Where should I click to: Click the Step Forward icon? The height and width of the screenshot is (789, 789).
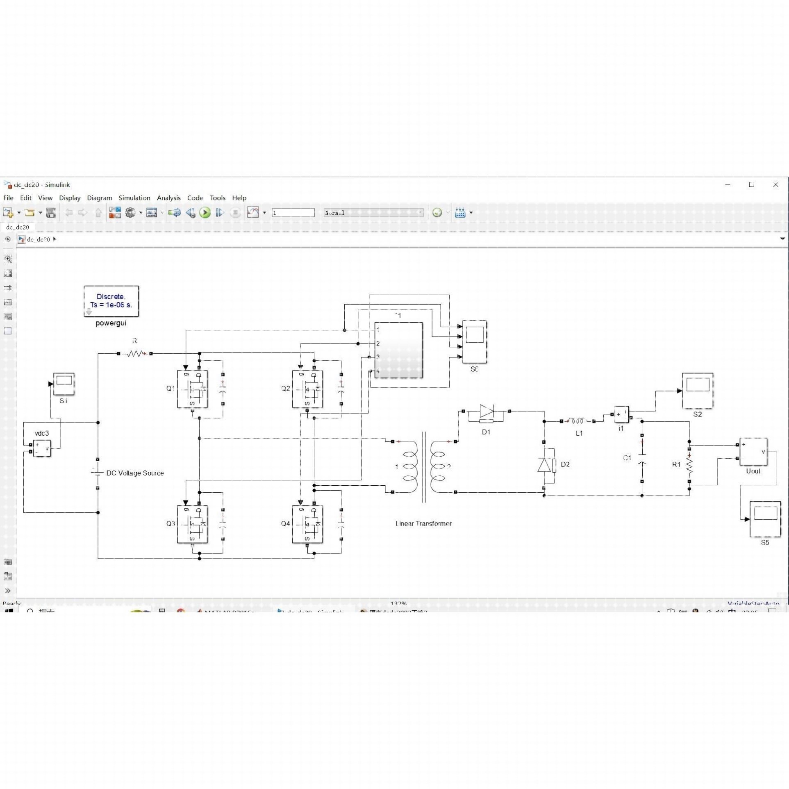pos(220,212)
